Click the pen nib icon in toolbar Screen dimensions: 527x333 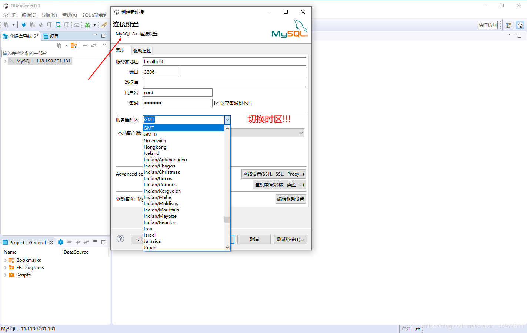click(104, 25)
